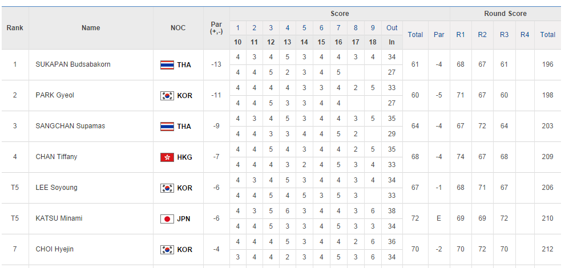
Task: Click Japan flag beside KATSU Minami
Action: pos(167,218)
